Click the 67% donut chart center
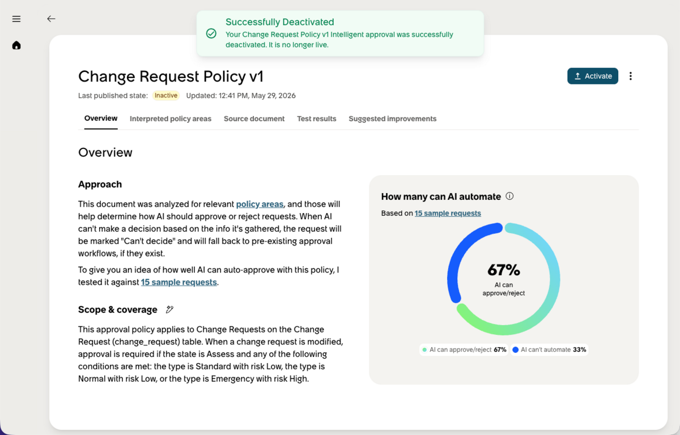 504,279
